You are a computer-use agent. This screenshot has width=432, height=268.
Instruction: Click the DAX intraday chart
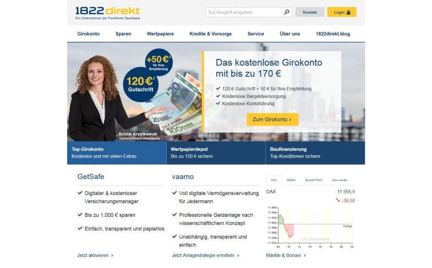311,227
